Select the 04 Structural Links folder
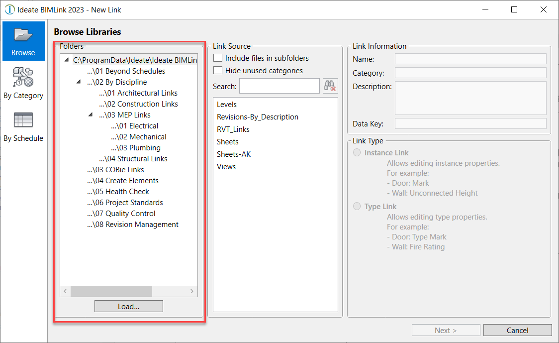Screen dimensions: 559x343 point(133,158)
